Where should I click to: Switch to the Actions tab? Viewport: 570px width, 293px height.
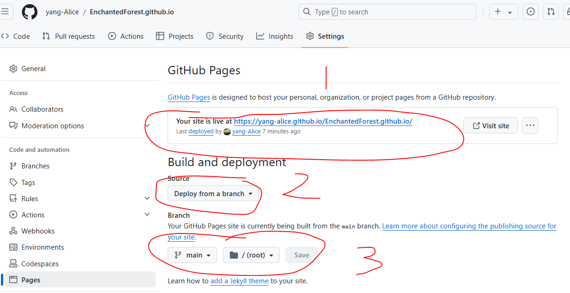[126, 36]
